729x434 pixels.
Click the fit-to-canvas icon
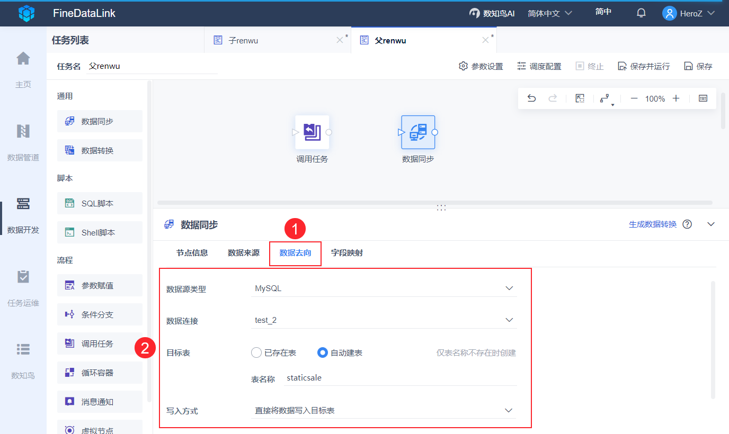pyautogui.click(x=580, y=98)
